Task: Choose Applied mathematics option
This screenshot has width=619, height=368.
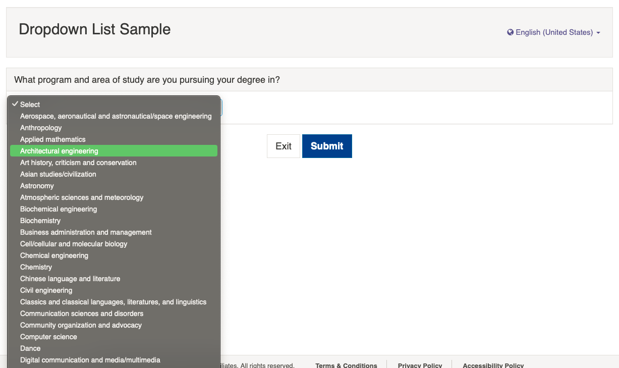Action: [114, 139]
